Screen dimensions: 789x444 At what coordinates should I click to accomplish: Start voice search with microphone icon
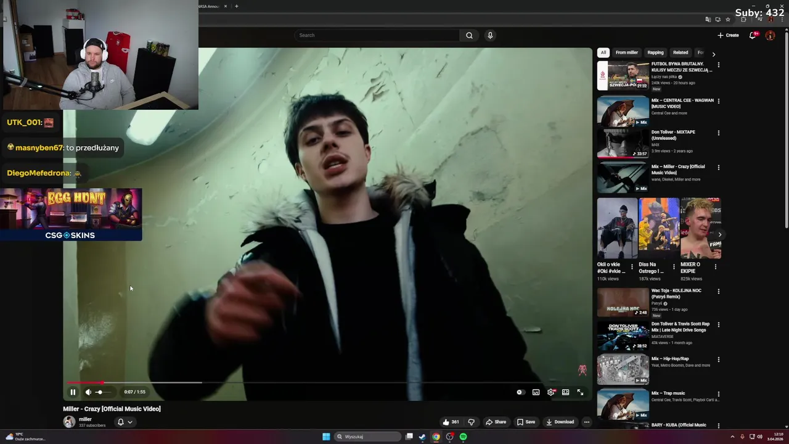coord(490,35)
